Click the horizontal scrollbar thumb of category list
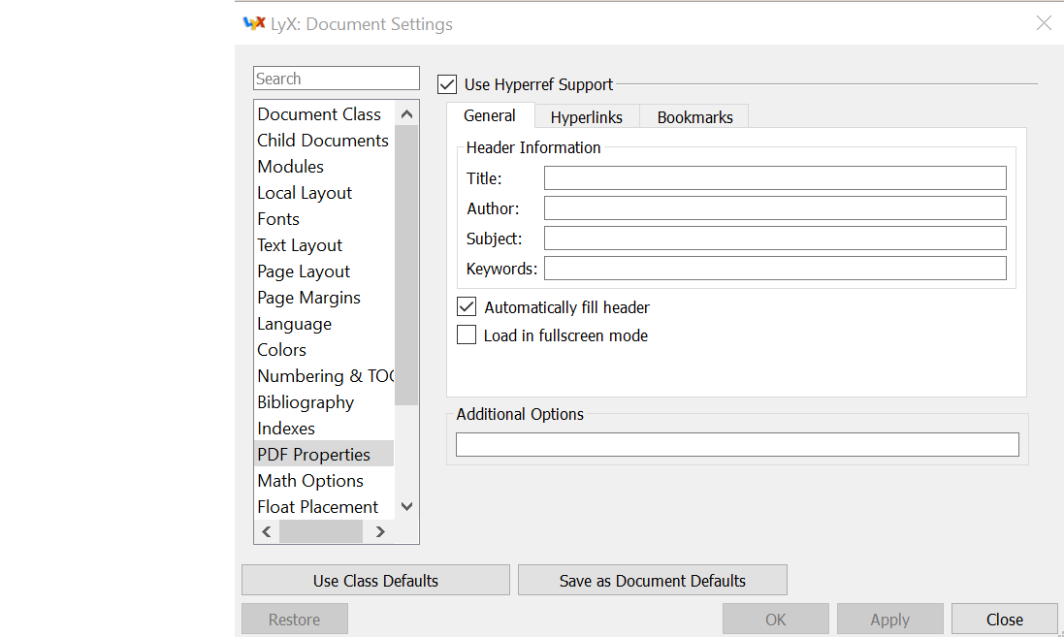1064x637 pixels. click(x=321, y=531)
